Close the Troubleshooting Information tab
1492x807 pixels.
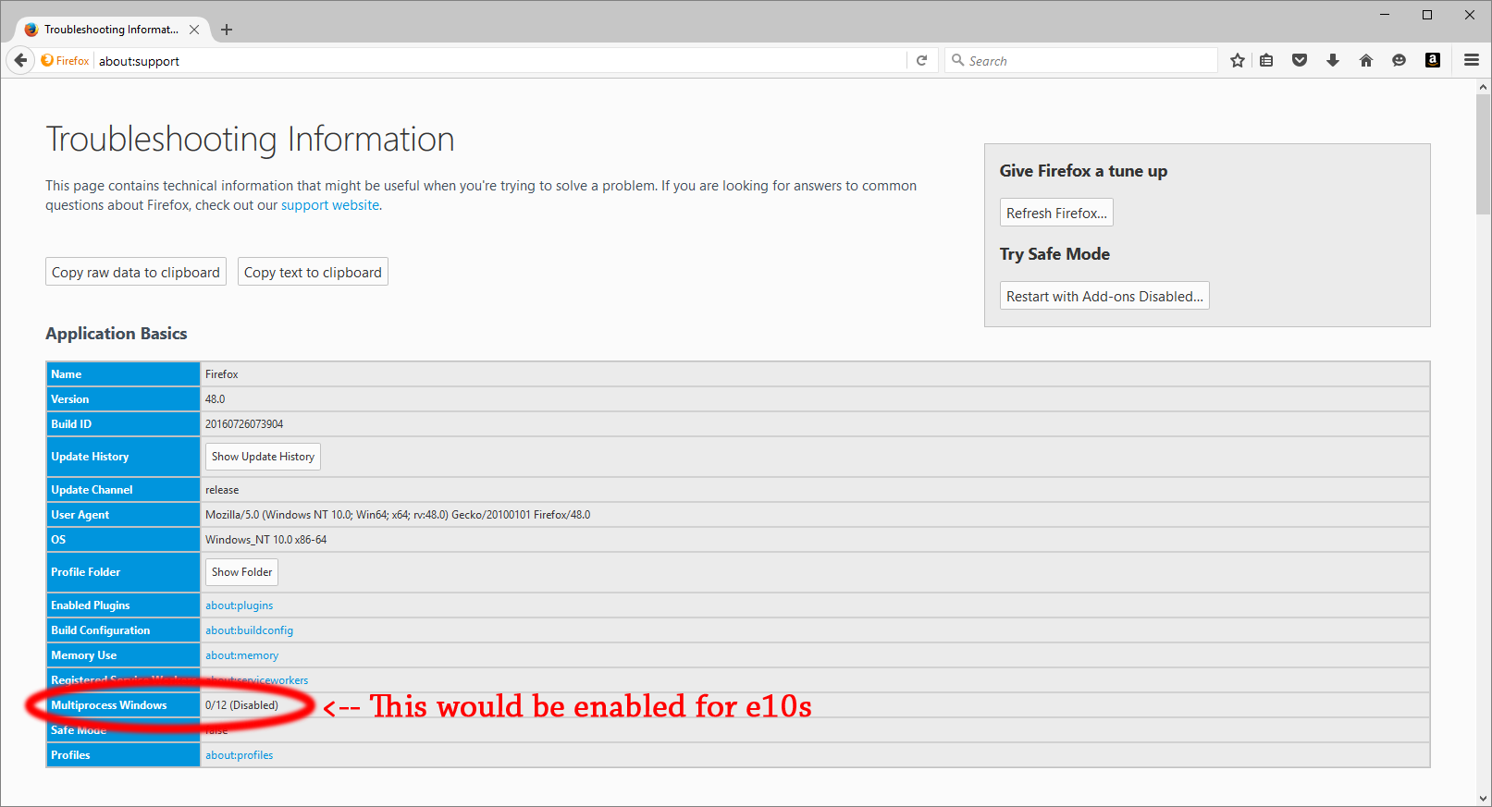(194, 30)
